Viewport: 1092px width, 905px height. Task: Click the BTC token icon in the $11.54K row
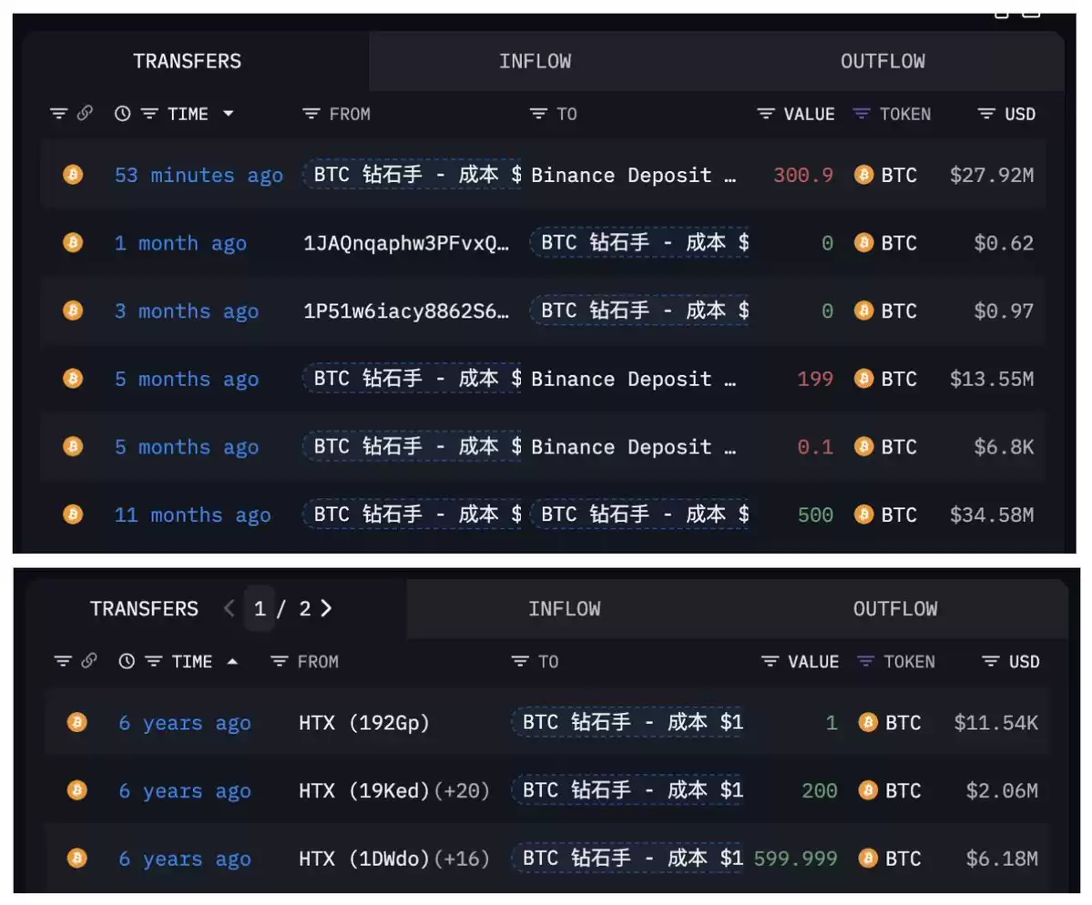868,723
